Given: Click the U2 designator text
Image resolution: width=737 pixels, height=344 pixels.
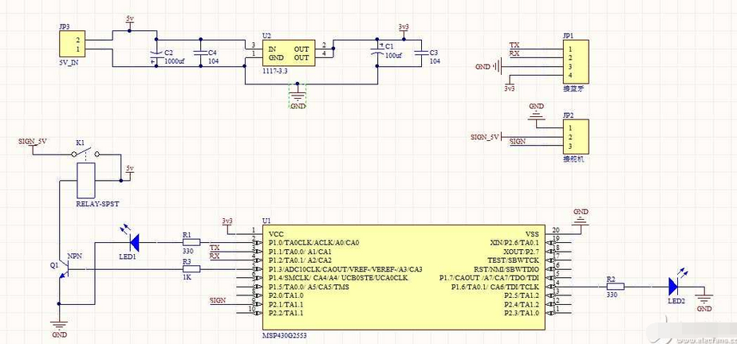Looking at the screenshot, I should [266, 36].
